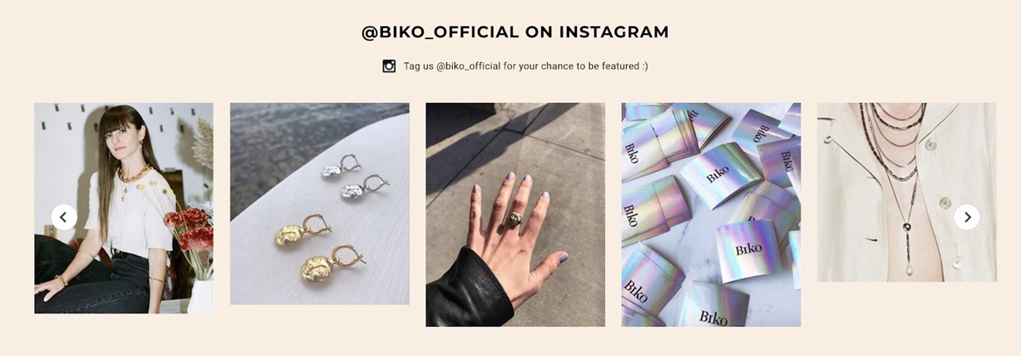Select the ring on the hand's finger
1021x356 pixels.
coord(515,220)
